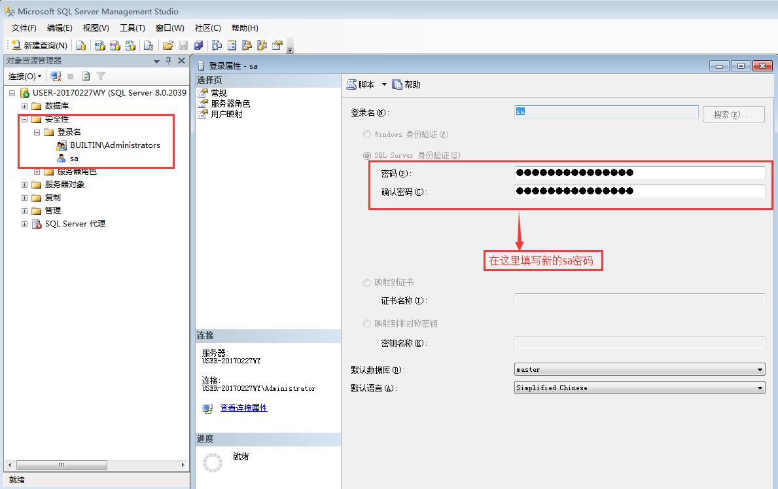Open the 对象资源管理器 window position dropdown

pyautogui.click(x=156, y=61)
